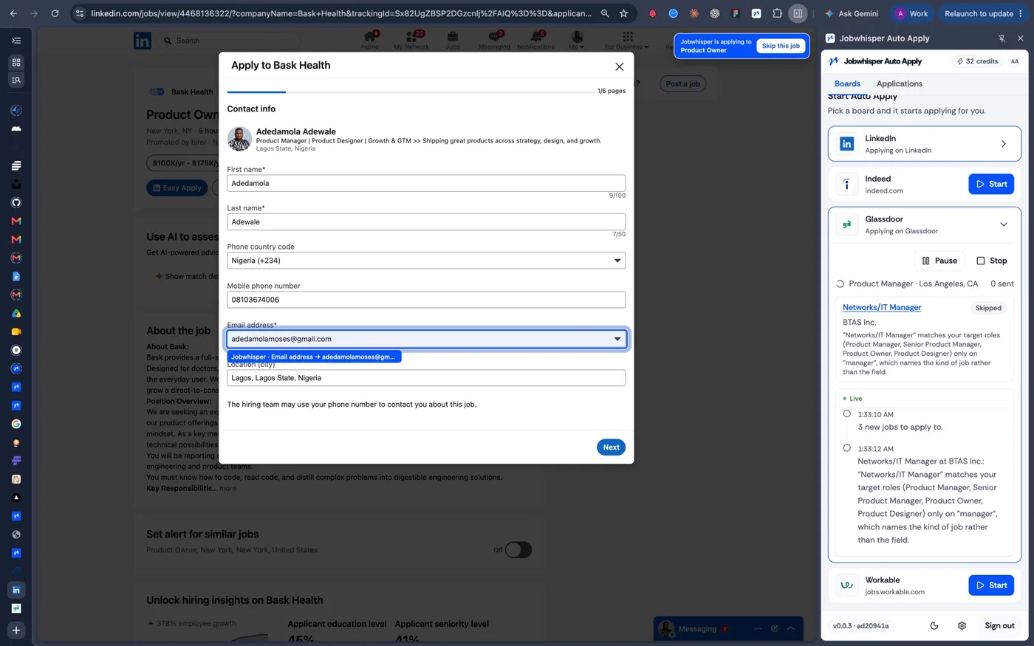Open the Google Drive tab in sidebar
The height and width of the screenshot is (646, 1034).
16,313
